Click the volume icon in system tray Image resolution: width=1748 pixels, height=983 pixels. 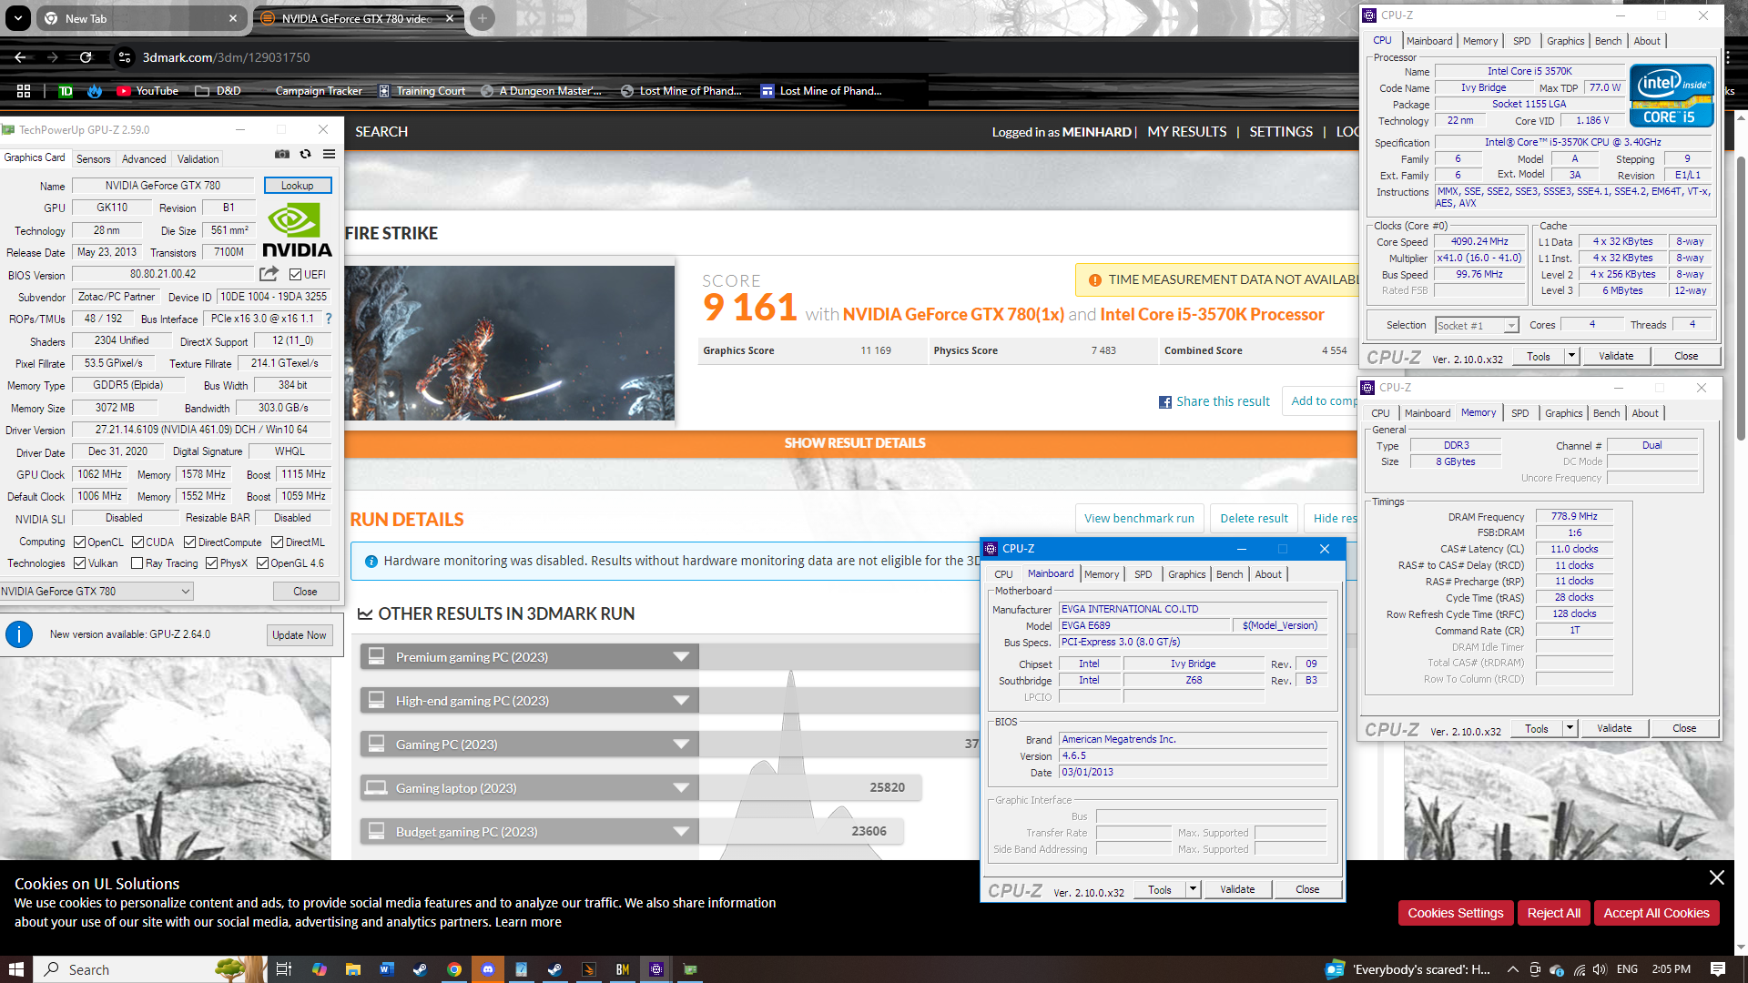(1600, 969)
